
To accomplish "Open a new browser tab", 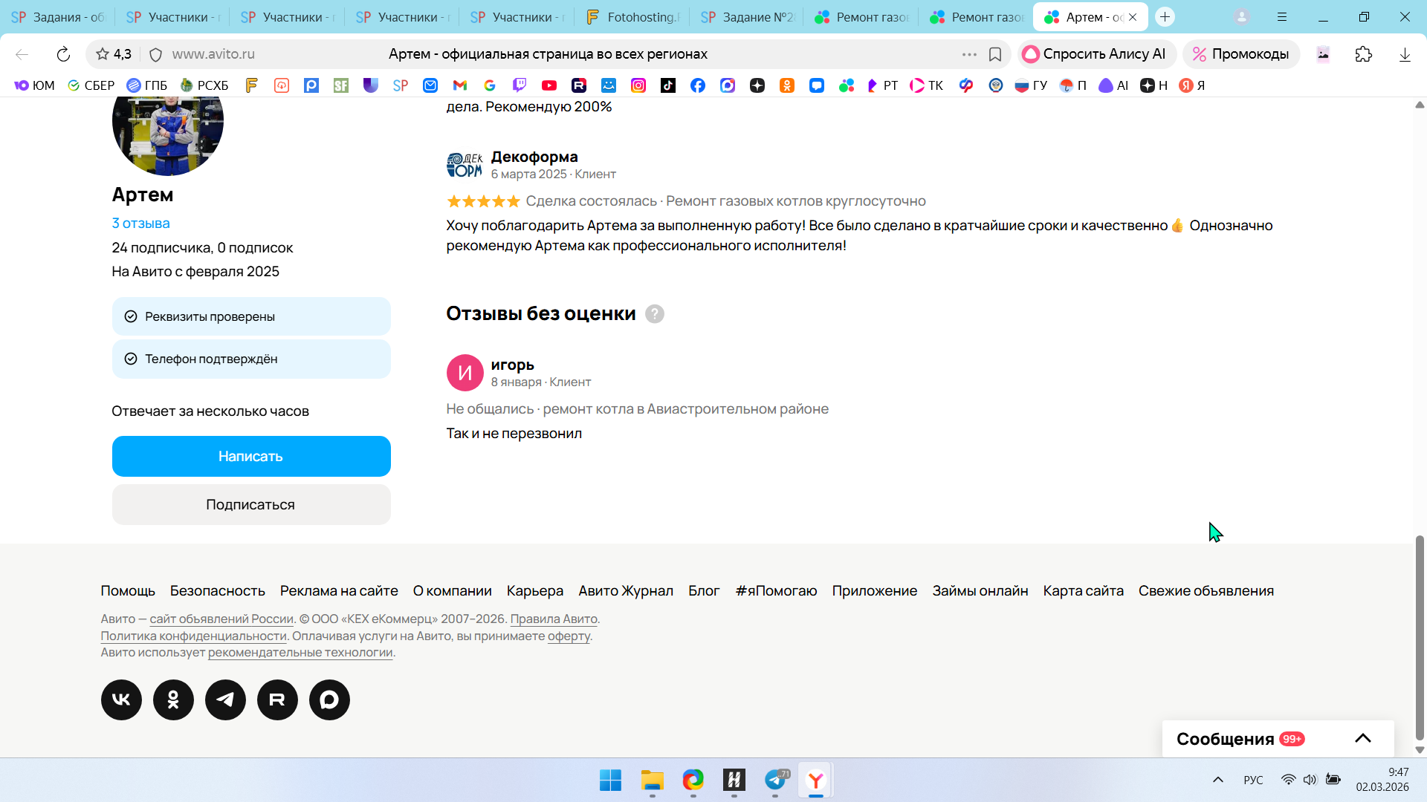I will point(1165,17).
